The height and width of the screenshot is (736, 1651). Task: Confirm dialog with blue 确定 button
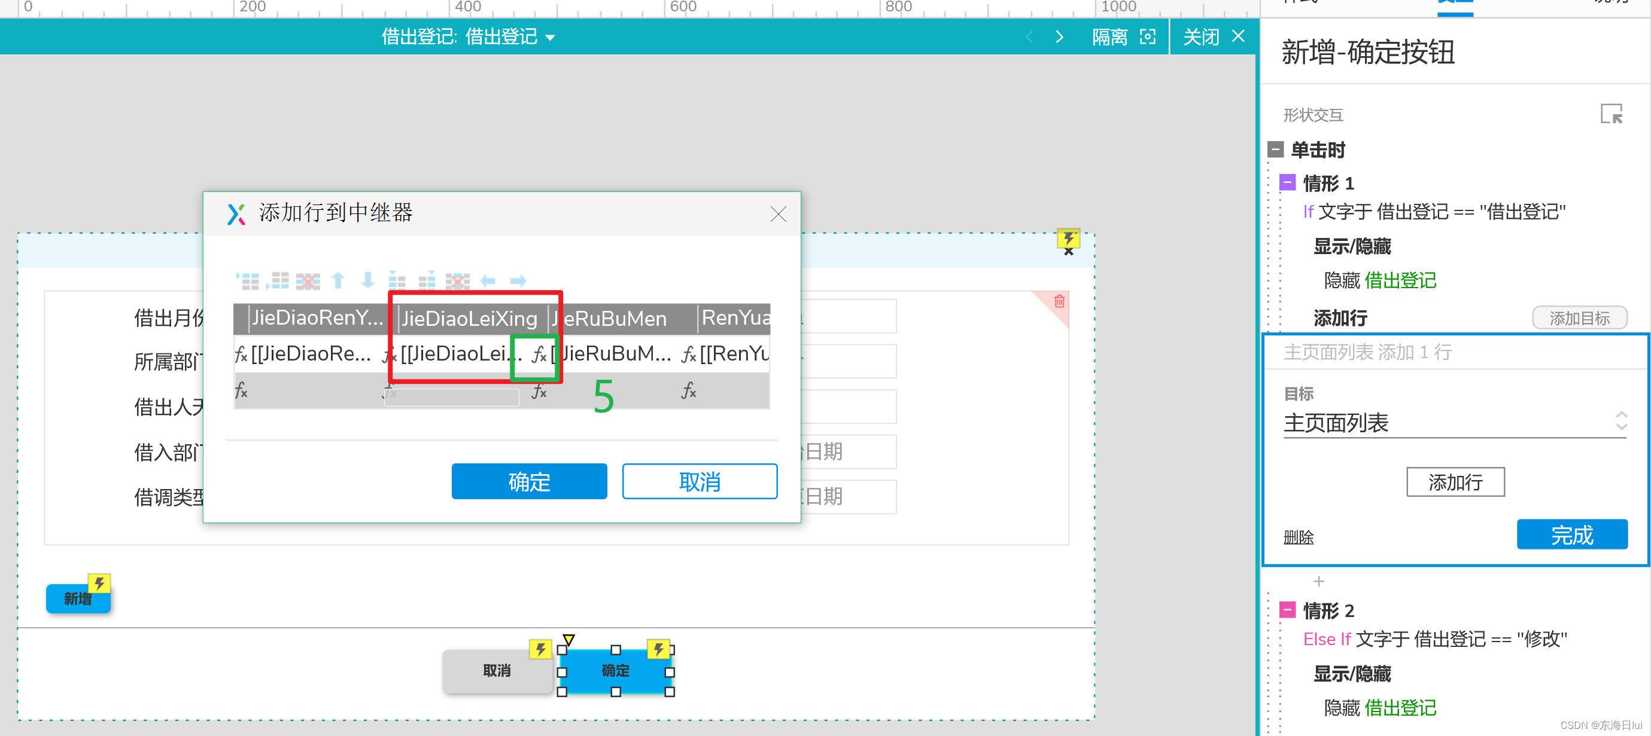[529, 481]
